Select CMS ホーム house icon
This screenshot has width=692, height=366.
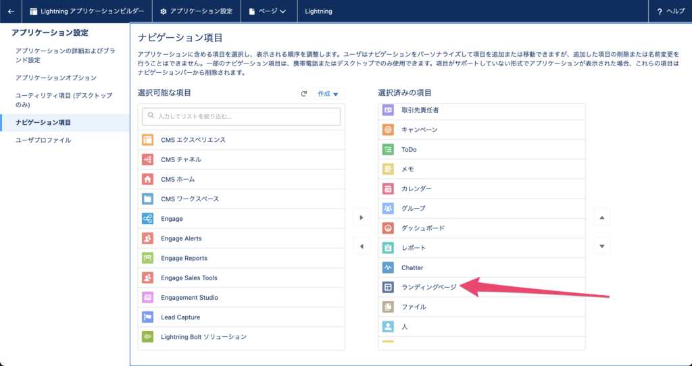[147, 180]
